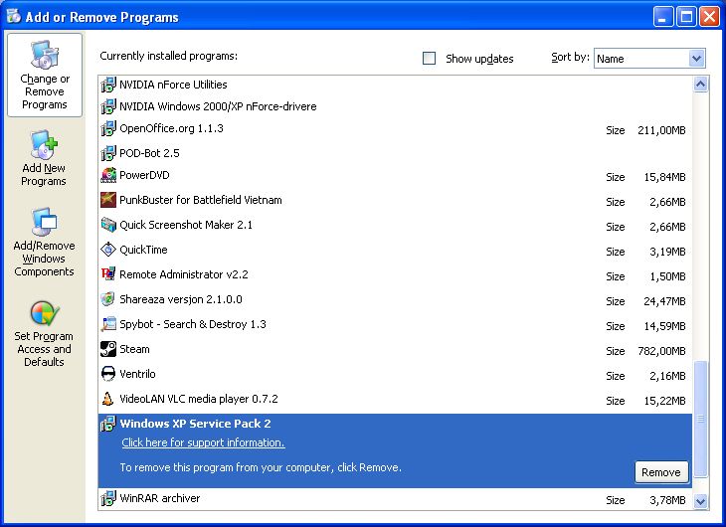Viewport: 726px width, 527px height.
Task: Click the POD-Bot 2.5 icon
Action: tap(108, 153)
